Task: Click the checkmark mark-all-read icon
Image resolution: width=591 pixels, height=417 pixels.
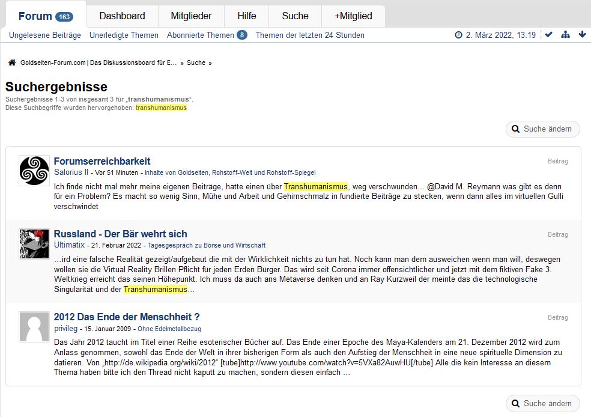Action: click(x=548, y=35)
